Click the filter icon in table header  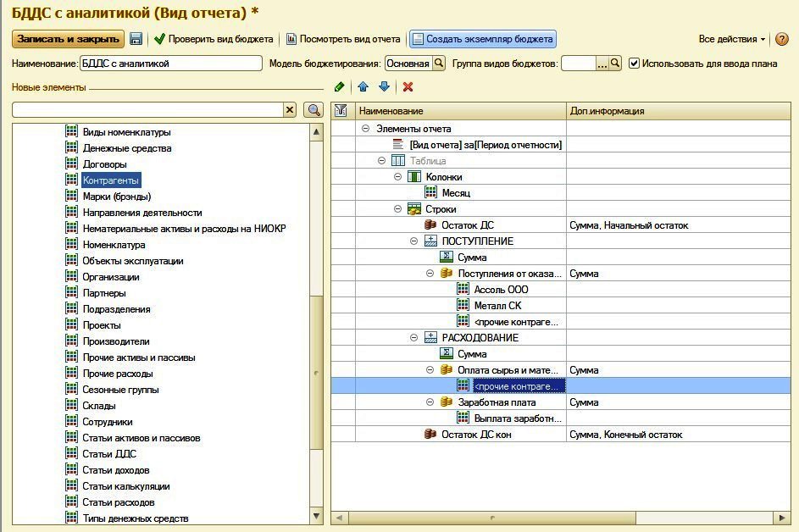(341, 111)
